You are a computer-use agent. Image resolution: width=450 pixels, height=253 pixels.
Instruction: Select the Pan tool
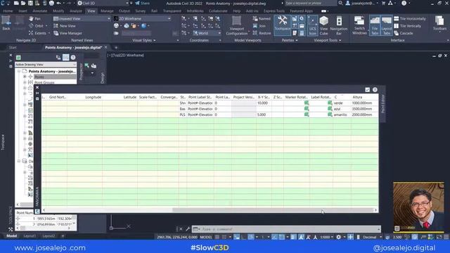pyautogui.click(x=35, y=19)
